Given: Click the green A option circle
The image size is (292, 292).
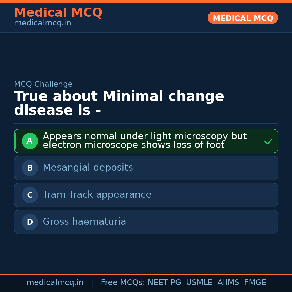Looking at the screenshot, I should (30, 141).
